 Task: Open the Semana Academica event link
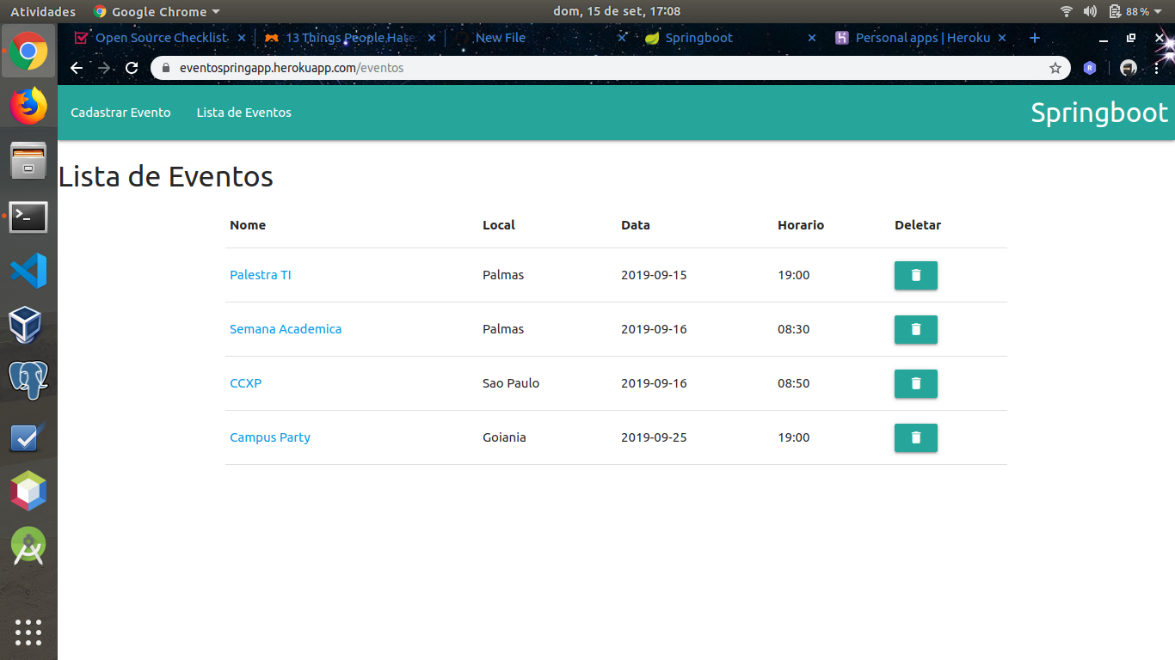click(286, 329)
